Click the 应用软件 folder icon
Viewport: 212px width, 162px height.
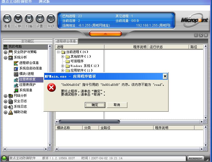[67, 70]
